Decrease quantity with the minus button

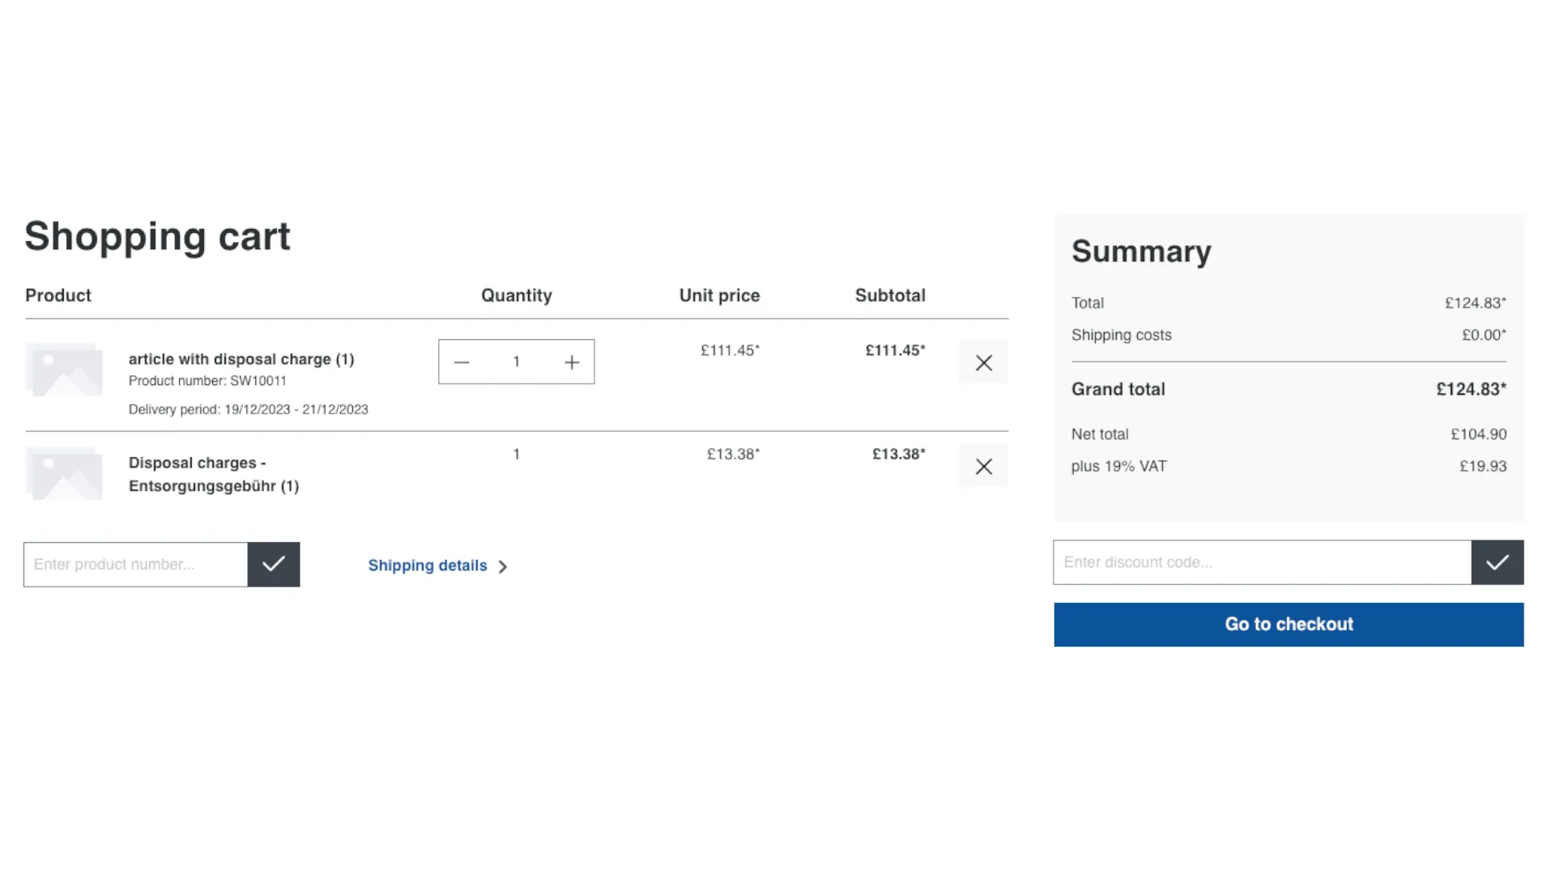tap(462, 362)
